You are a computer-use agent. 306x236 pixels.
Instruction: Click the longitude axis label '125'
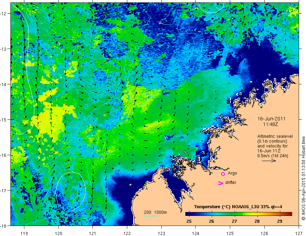pos(230,233)
